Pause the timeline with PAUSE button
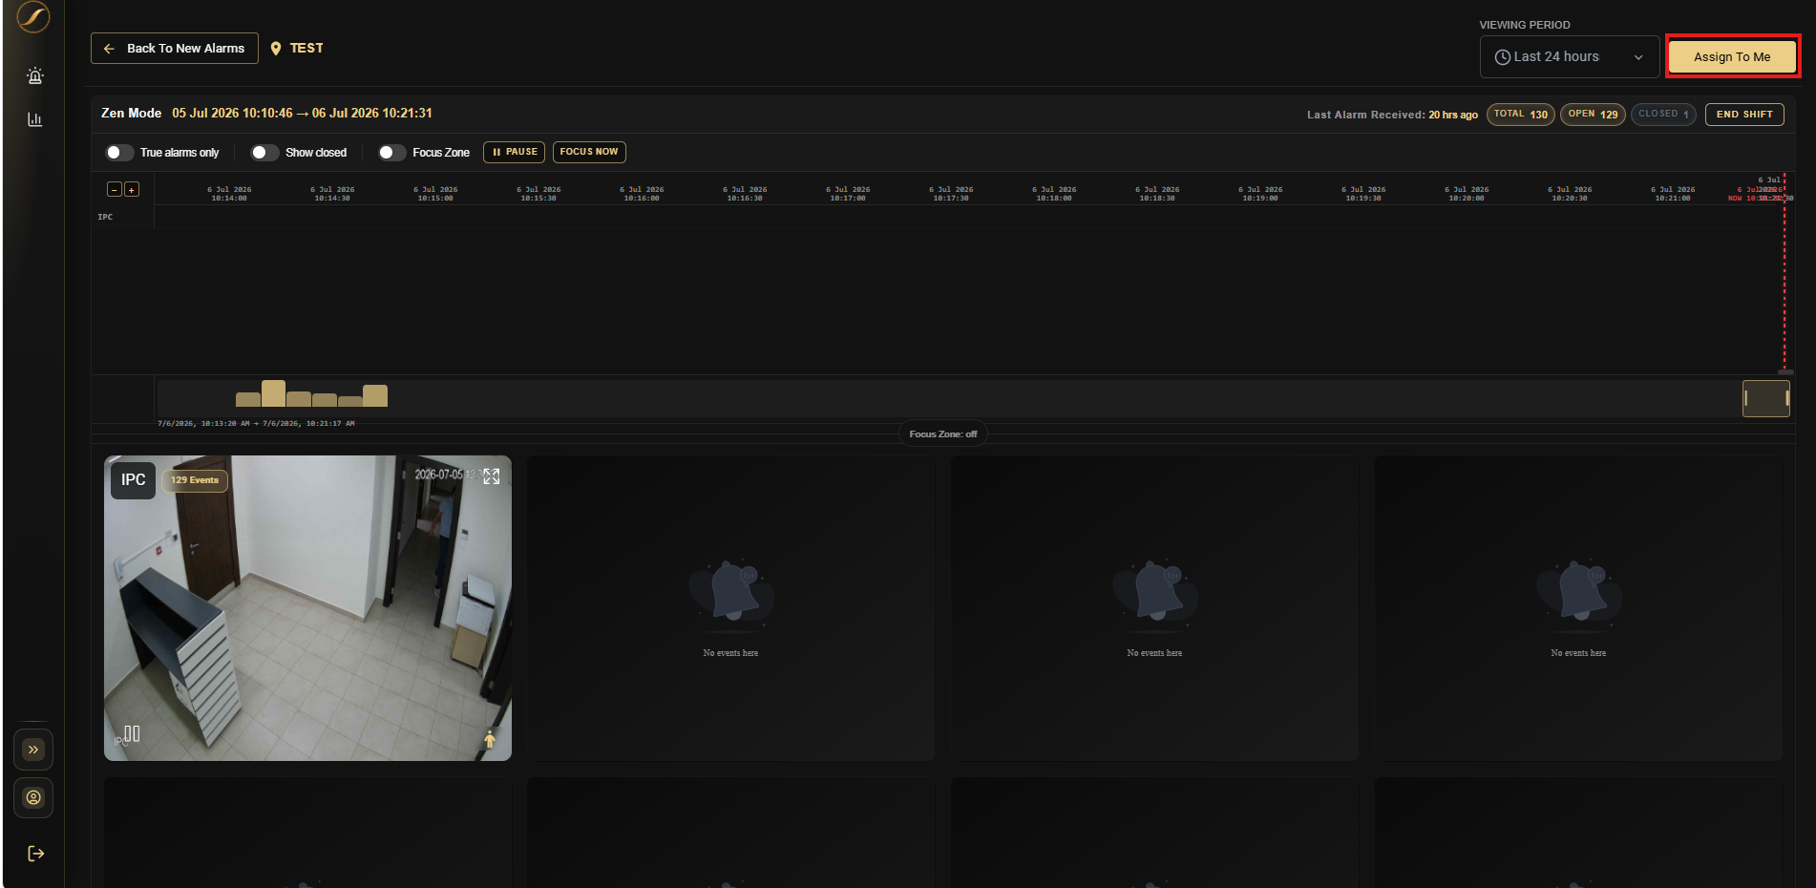Image resolution: width=1816 pixels, height=888 pixels. [515, 152]
